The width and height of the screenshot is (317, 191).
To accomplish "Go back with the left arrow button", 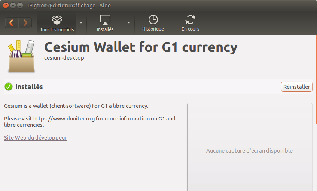I will (x=12, y=22).
